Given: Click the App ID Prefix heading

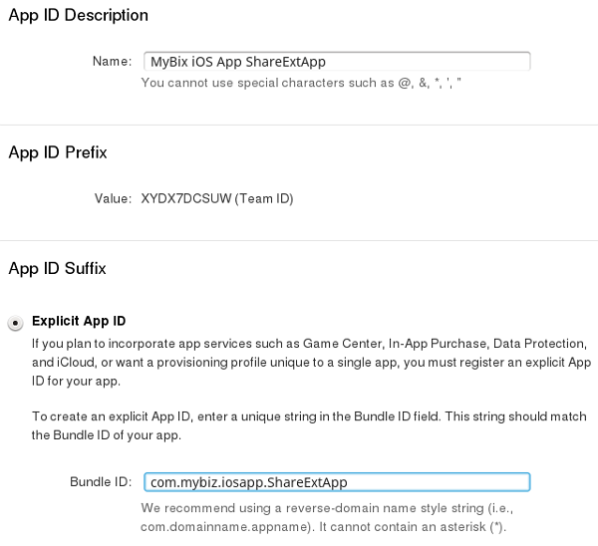Looking at the screenshot, I should [58, 152].
